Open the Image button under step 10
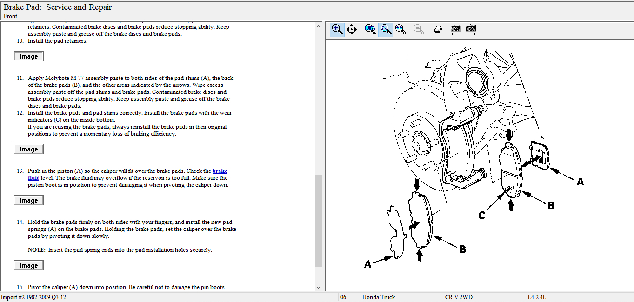This screenshot has height=302, width=634. click(x=29, y=57)
